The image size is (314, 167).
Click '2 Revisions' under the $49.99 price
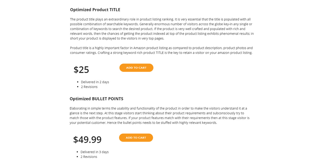(89, 157)
